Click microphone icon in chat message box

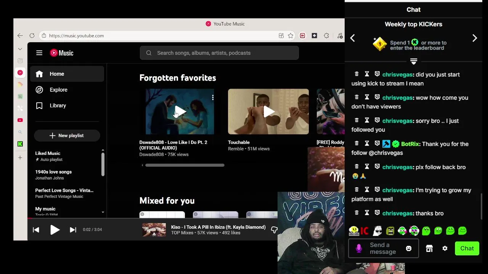pyautogui.click(x=359, y=249)
